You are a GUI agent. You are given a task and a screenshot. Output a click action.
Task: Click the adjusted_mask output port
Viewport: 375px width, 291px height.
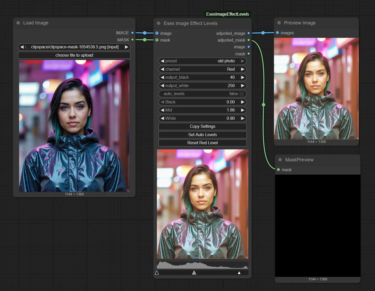[x=249, y=40]
